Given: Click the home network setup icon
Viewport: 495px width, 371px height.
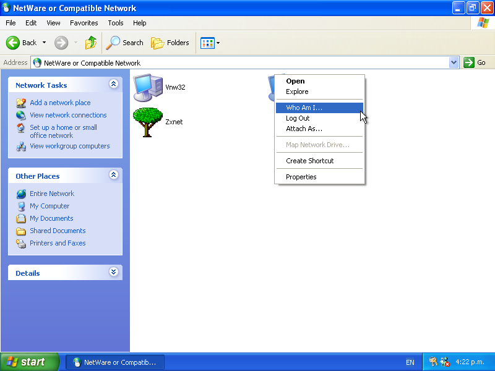Looking at the screenshot, I should (21, 128).
